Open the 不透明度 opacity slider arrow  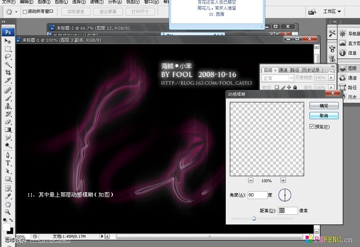point(331,78)
